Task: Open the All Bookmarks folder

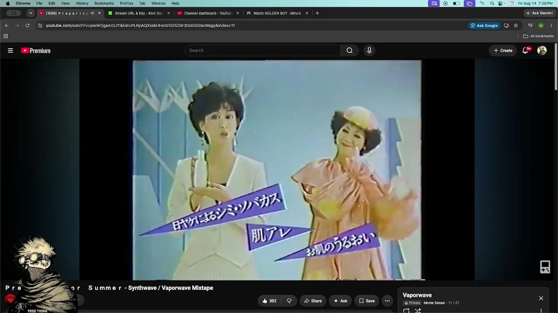Action: (538, 36)
